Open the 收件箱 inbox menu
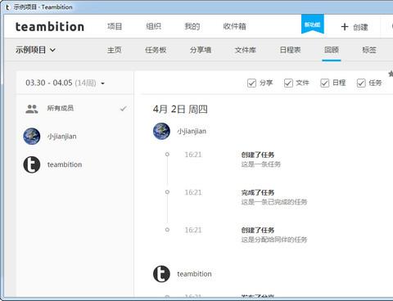The image size is (393, 301). (x=234, y=26)
